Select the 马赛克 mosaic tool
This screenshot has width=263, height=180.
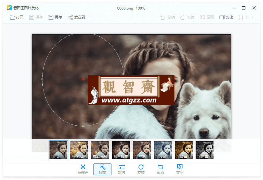point(83,169)
